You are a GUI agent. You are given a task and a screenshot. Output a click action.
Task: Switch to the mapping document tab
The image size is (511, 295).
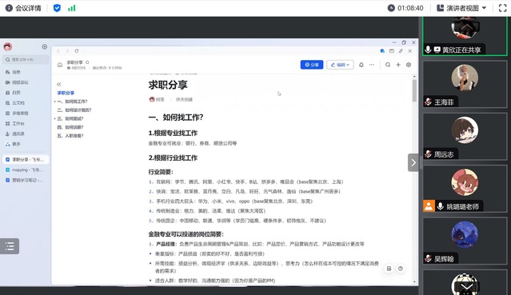(25, 169)
